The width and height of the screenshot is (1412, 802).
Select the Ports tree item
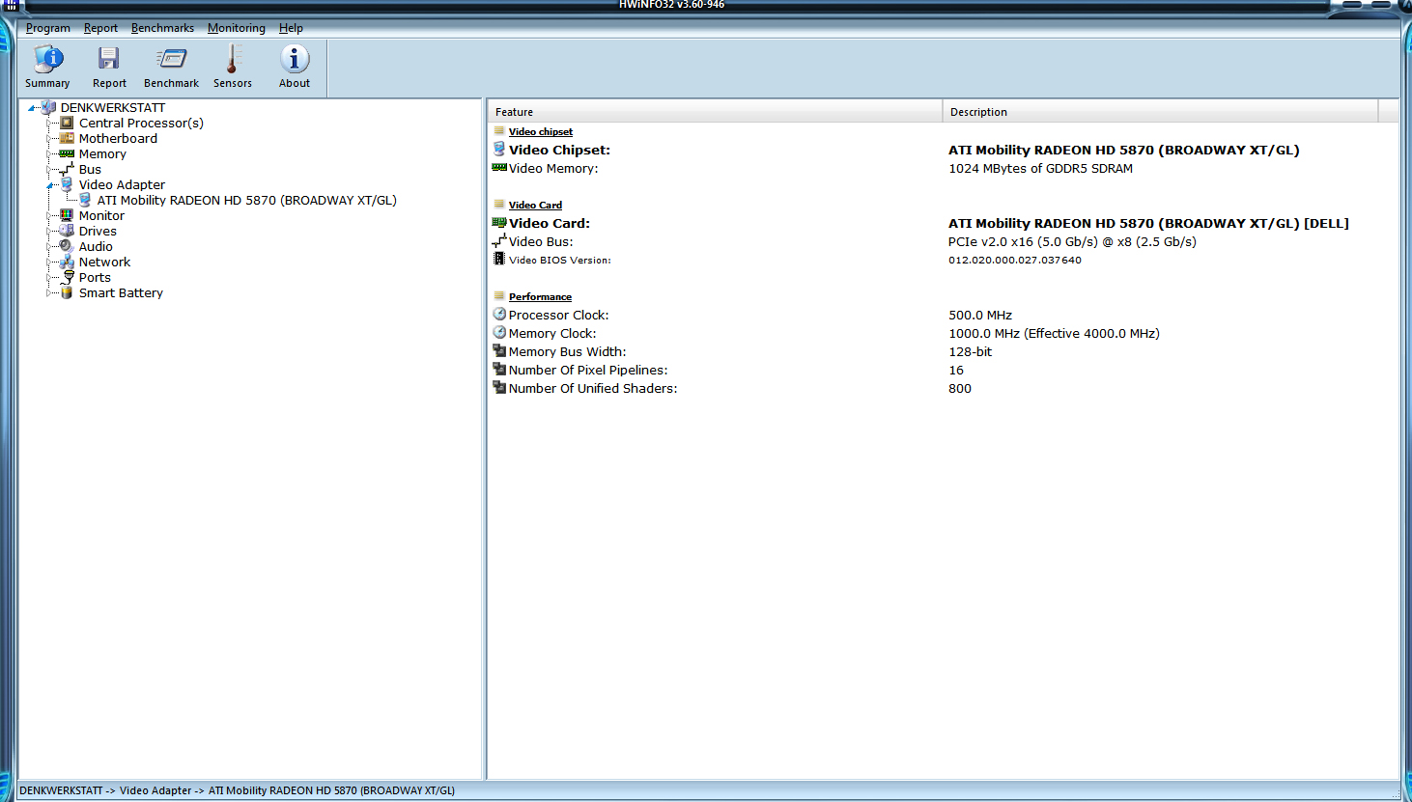[x=95, y=277]
